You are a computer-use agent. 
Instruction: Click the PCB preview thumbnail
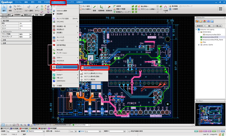210,115
